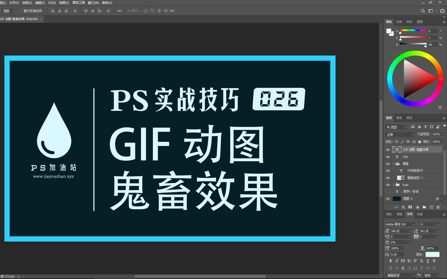The width and height of the screenshot is (447, 279).
Task: Collapse the 课程 layer group
Action: [x=393, y=164]
